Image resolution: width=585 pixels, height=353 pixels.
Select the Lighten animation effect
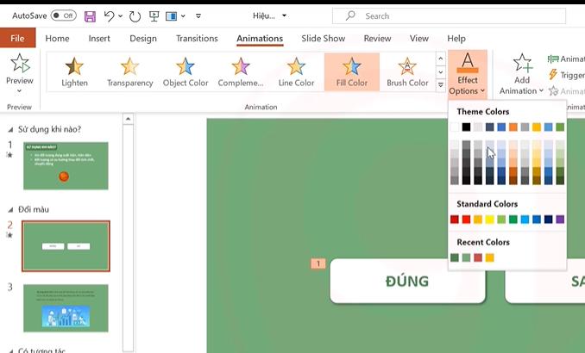tap(74, 71)
